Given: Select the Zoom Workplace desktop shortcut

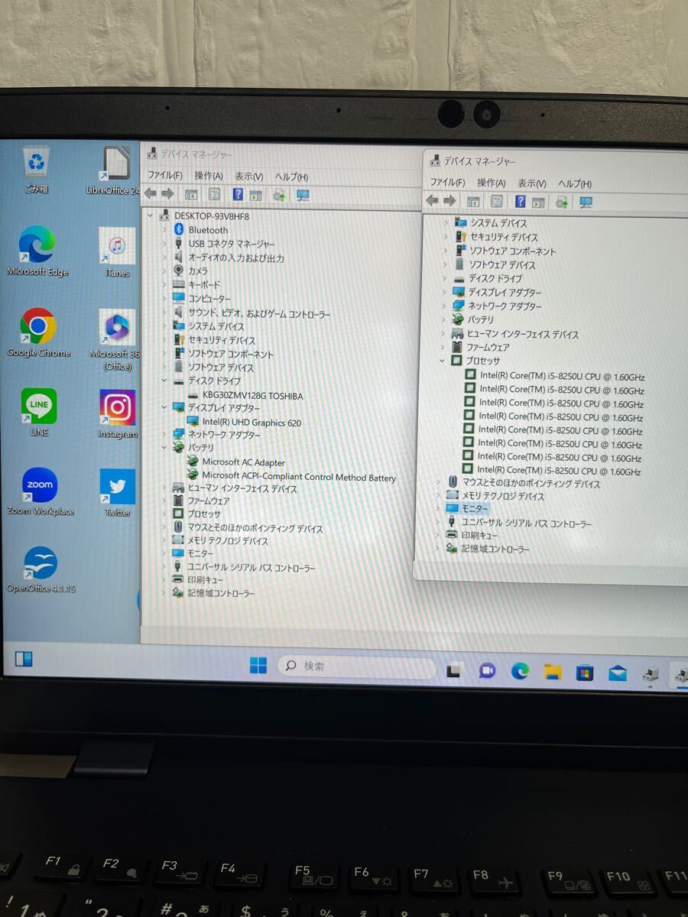Looking at the screenshot, I should pos(40,492).
